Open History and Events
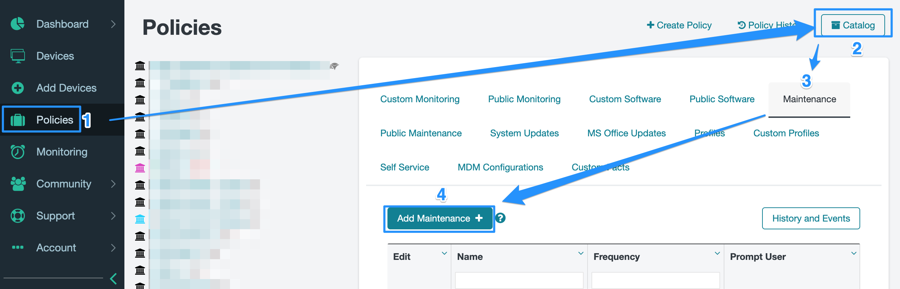The height and width of the screenshot is (289, 900). tap(811, 218)
